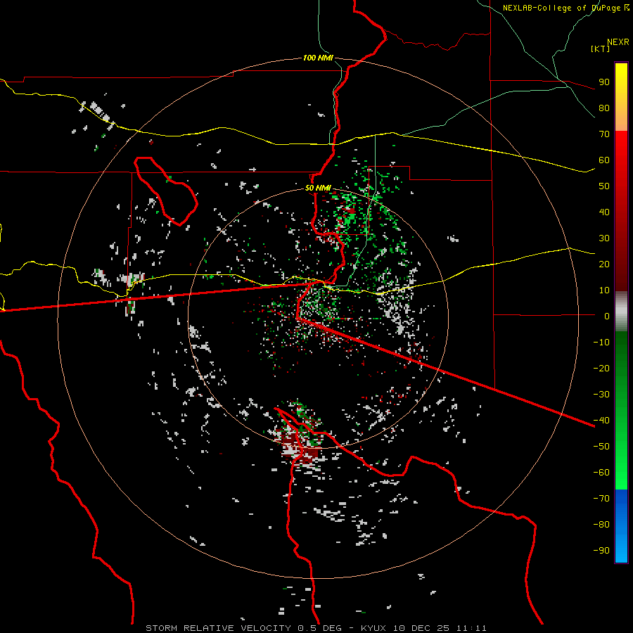Click the 100 NMI range ring label

(318, 58)
